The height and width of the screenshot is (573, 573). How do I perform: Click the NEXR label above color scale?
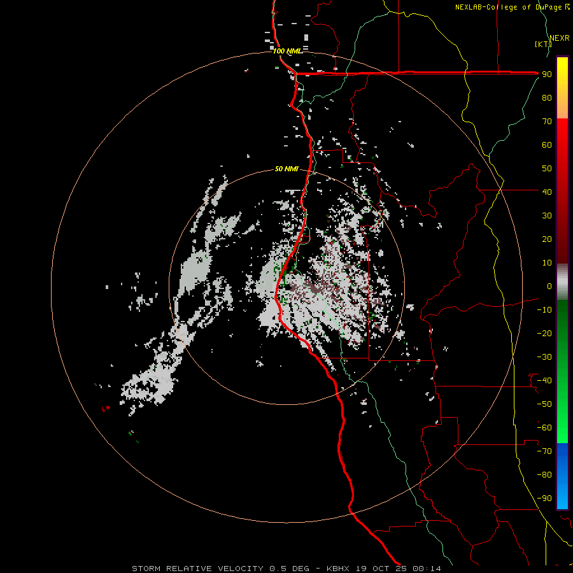click(x=559, y=38)
